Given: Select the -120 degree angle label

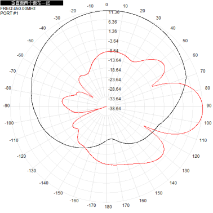Looking at the screenshot, I should [21, 156].
